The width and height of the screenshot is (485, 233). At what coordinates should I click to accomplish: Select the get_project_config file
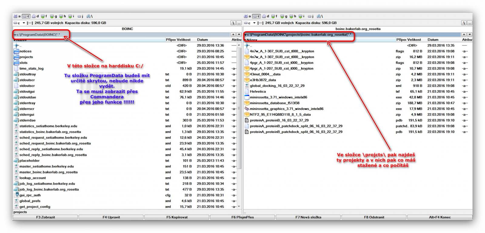coord(35,207)
